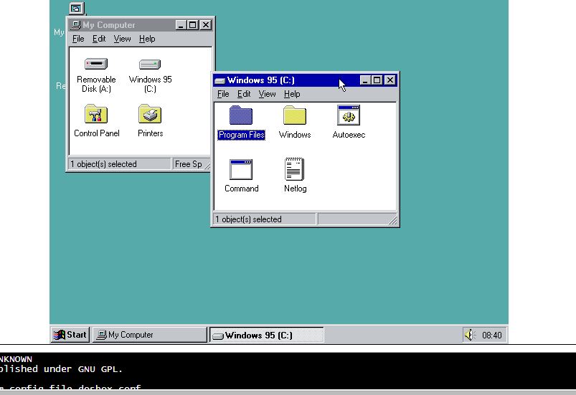This screenshot has width=576, height=395.
Task: Select the Netlog text file icon
Action: (295, 170)
